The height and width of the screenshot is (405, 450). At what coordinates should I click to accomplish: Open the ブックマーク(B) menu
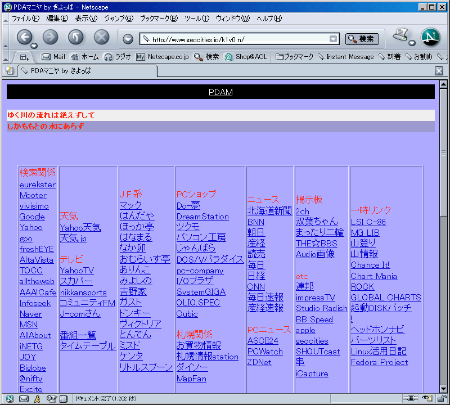pos(159,19)
